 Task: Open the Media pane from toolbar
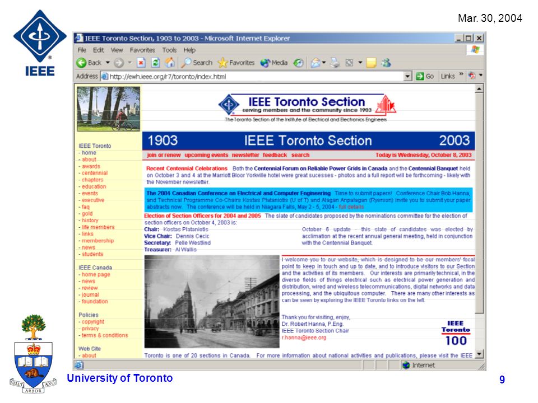274,63
